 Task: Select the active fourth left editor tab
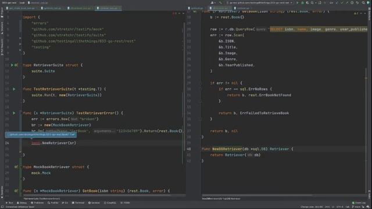pyautogui.click(x=109, y=8)
